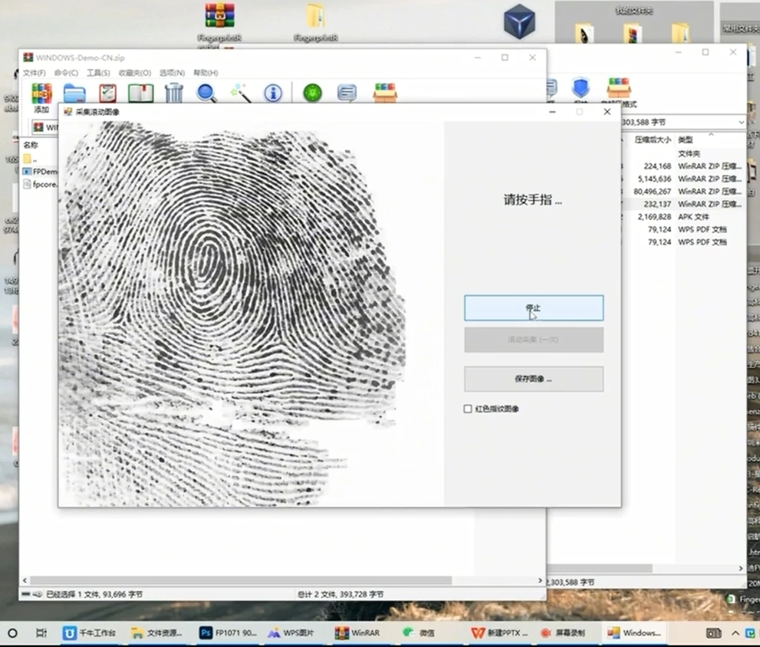The width and height of the screenshot is (760, 647).
Task: Open the 选项(N) menu in WinRAR
Action: [x=172, y=73]
